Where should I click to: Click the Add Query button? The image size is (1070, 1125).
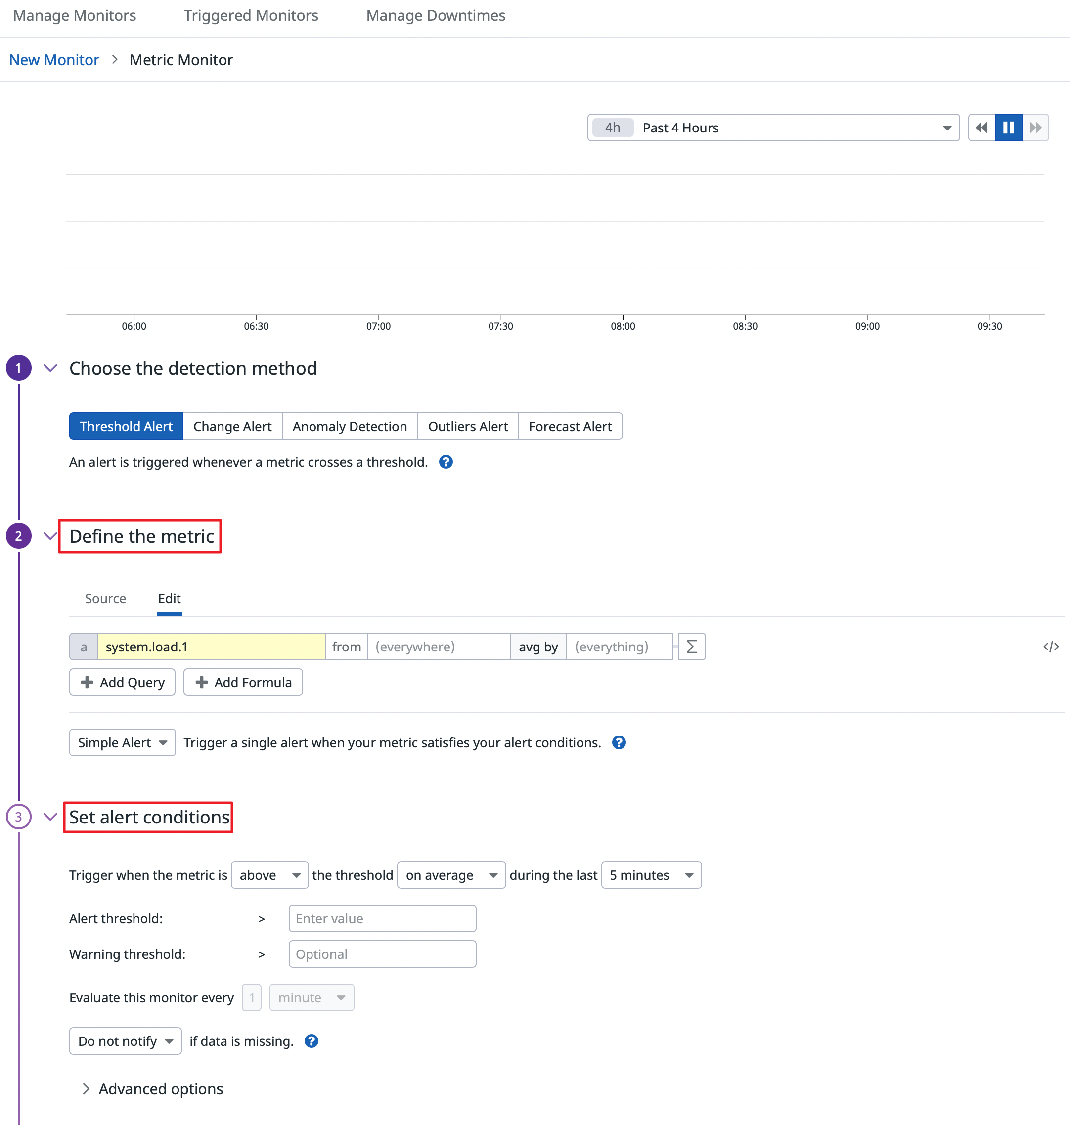[122, 683]
